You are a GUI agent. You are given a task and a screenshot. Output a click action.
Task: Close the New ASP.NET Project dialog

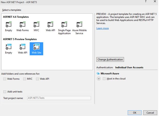155,2
